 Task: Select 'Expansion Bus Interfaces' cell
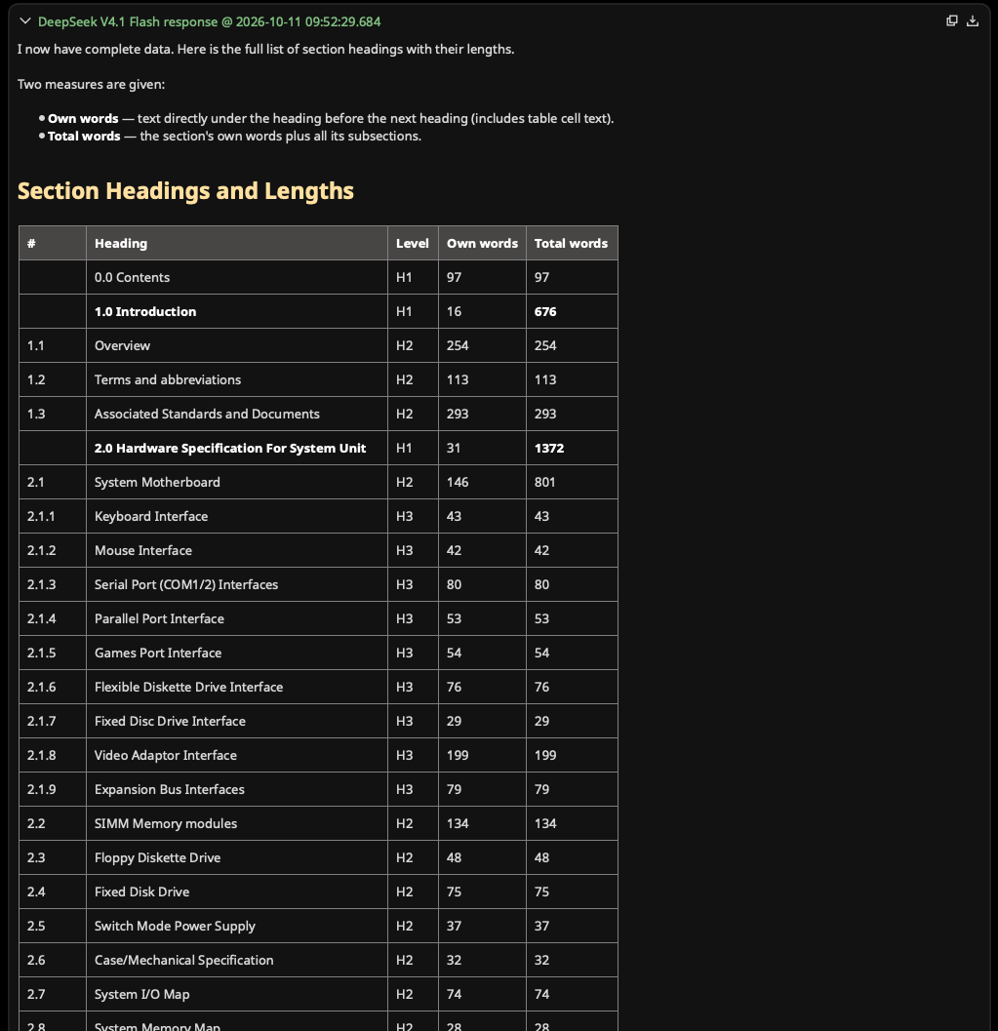click(237, 790)
